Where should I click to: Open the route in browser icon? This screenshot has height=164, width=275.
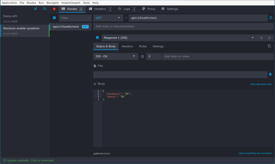[271, 18]
